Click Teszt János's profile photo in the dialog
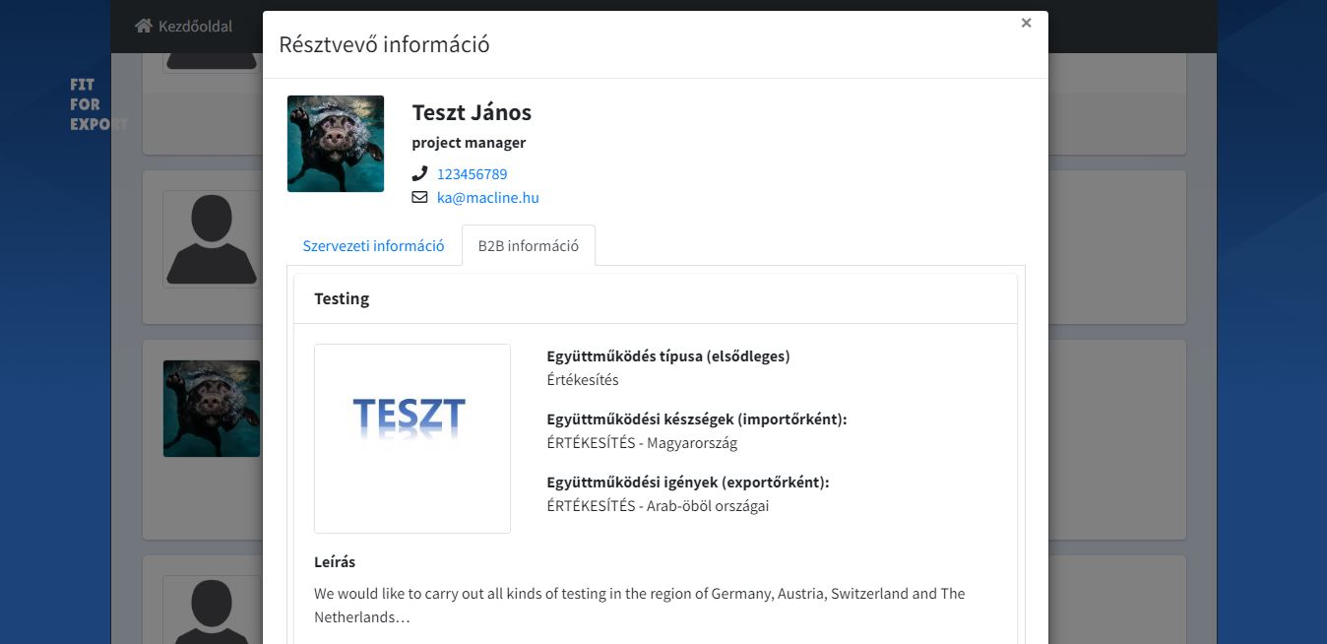 (x=336, y=144)
